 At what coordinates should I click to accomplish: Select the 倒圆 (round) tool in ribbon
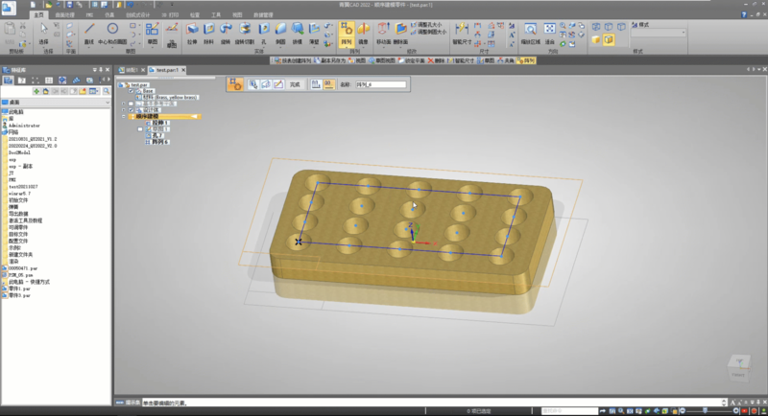(279, 34)
